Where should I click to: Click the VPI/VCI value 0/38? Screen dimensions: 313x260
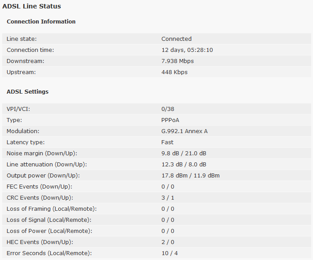pos(168,109)
